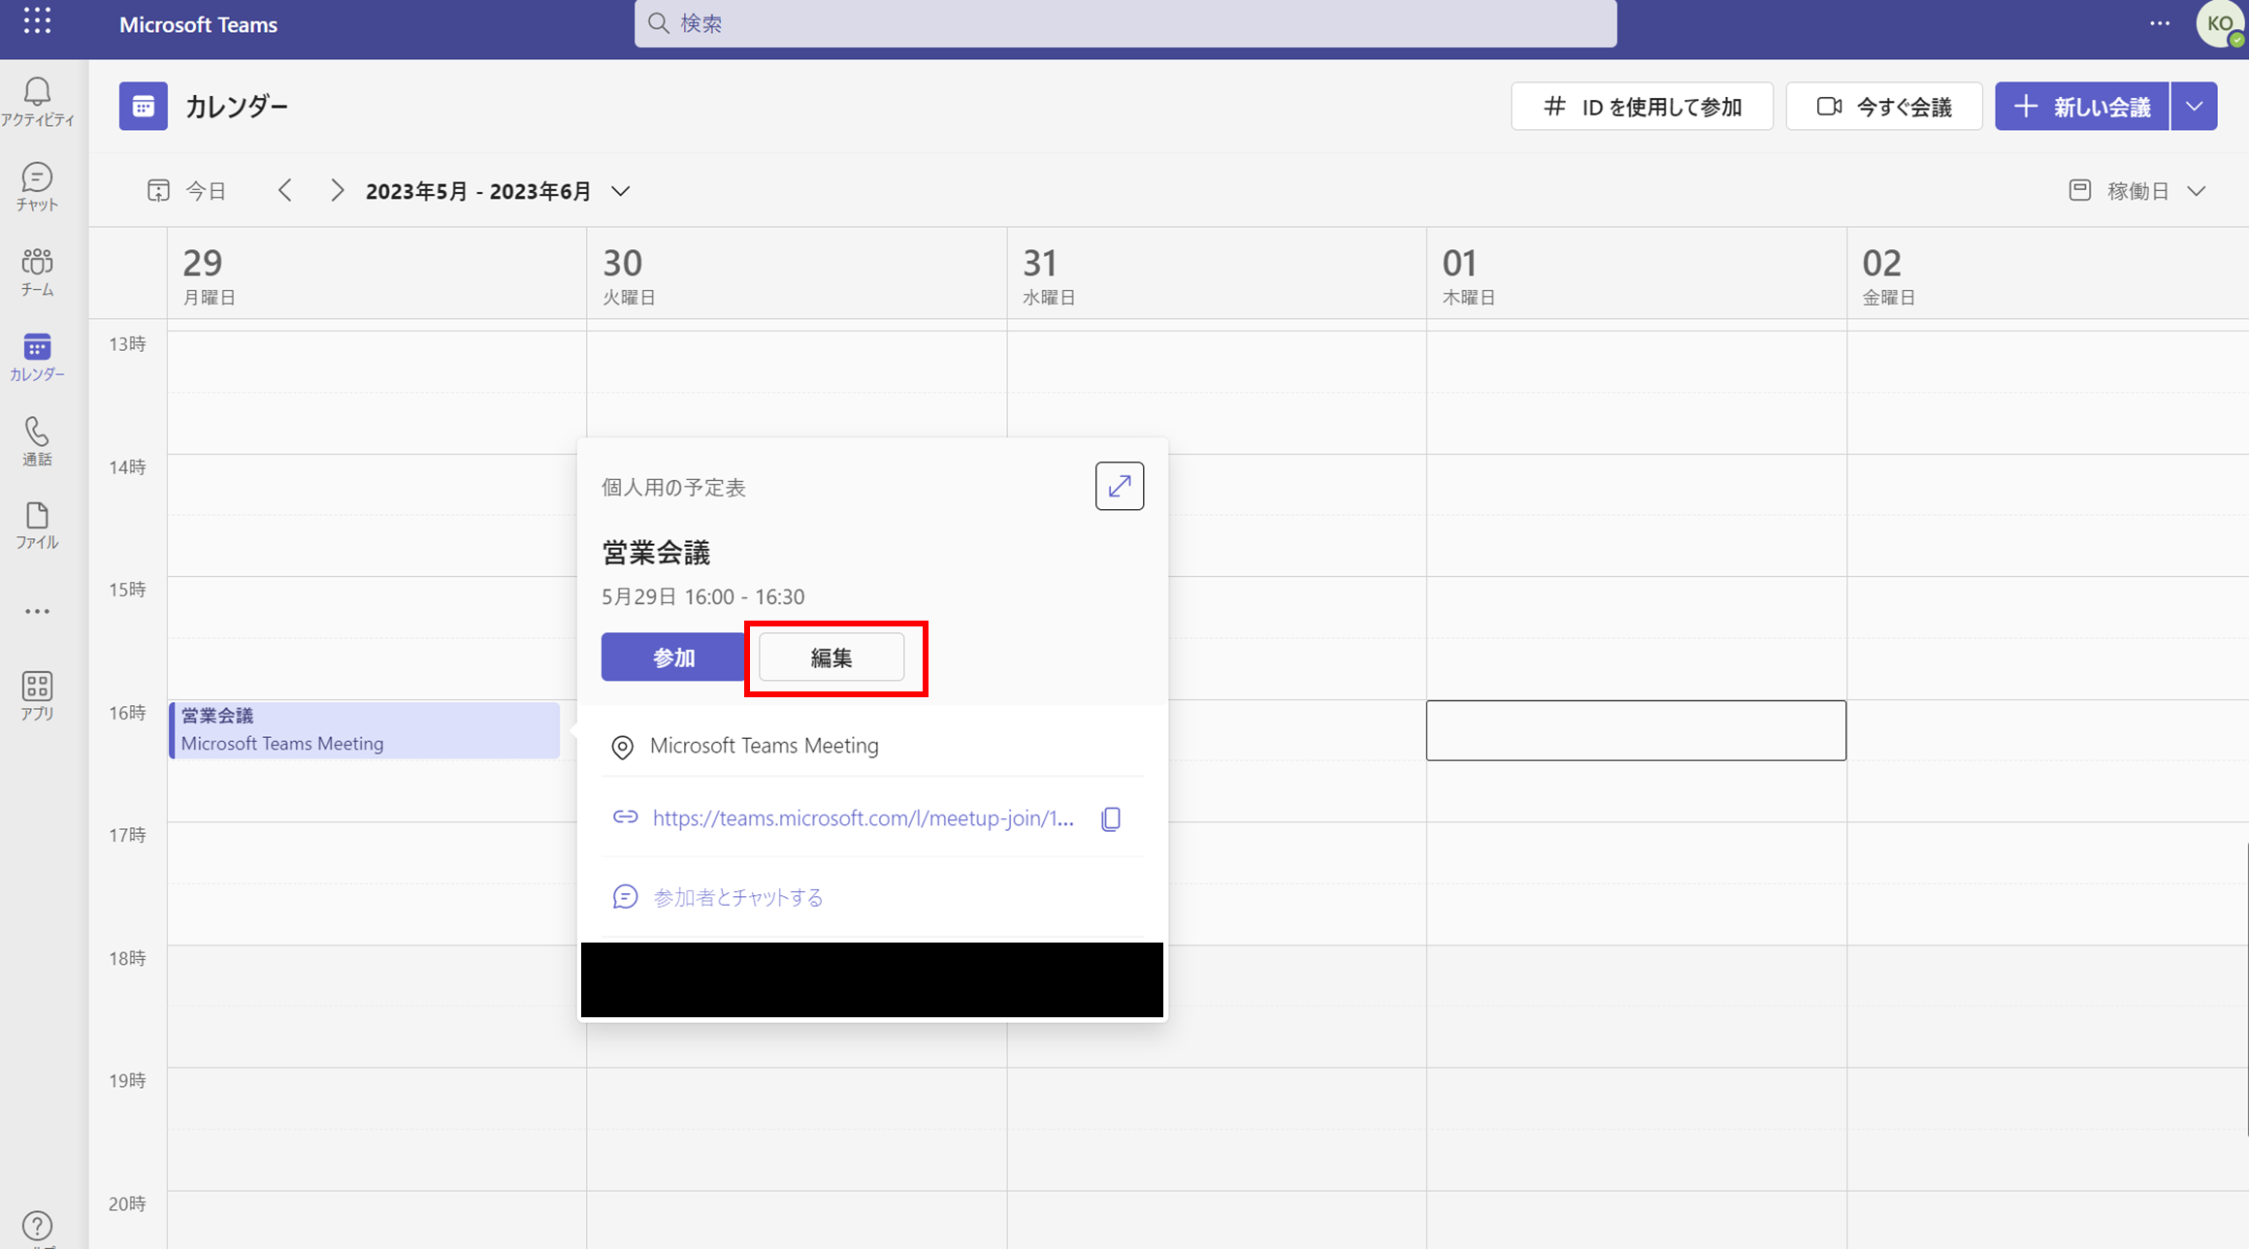
Task: Click Microsoft Teams Meeting location in popup
Action: (765, 745)
